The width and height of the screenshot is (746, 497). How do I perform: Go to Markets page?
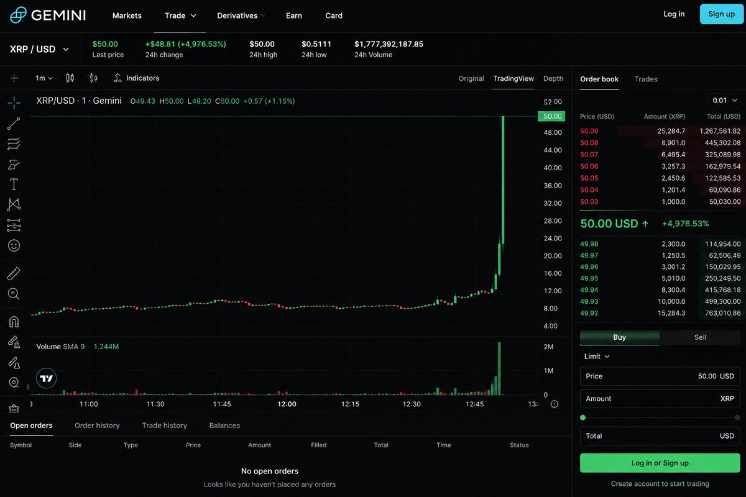(x=127, y=16)
